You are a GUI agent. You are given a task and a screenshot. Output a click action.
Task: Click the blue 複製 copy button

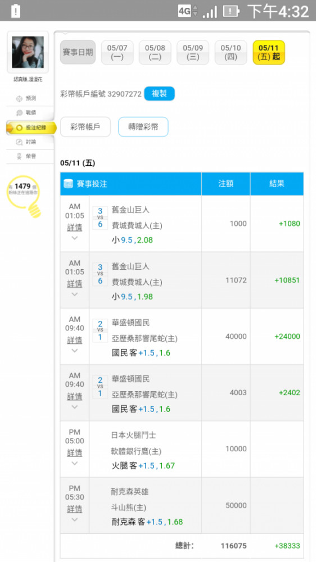tap(159, 94)
